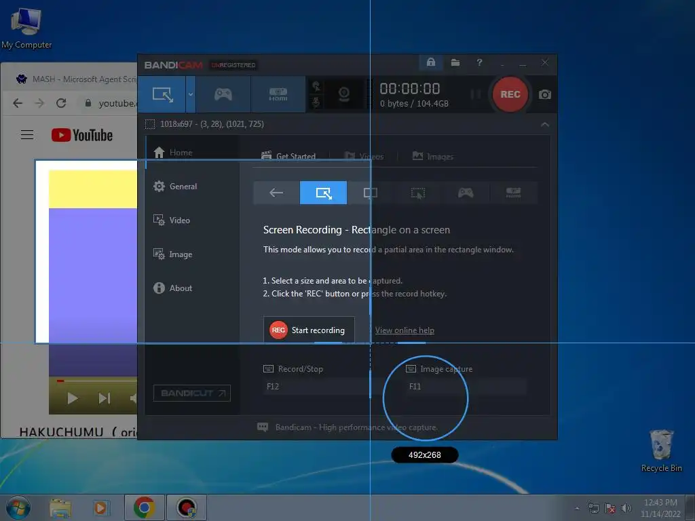Open the YouTube hamburger menu

(x=27, y=135)
